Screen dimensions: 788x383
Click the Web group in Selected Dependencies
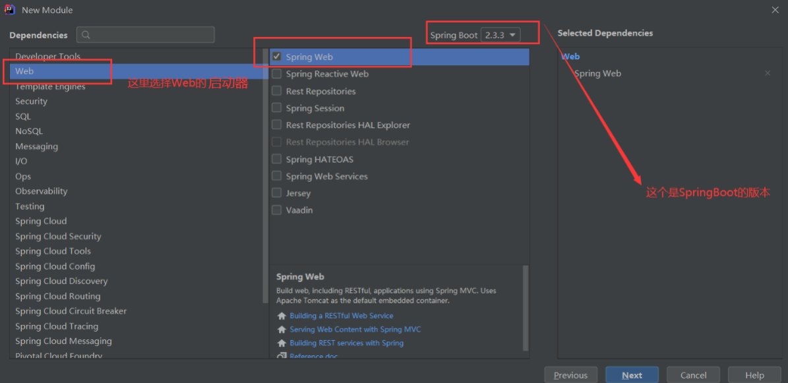(570, 57)
